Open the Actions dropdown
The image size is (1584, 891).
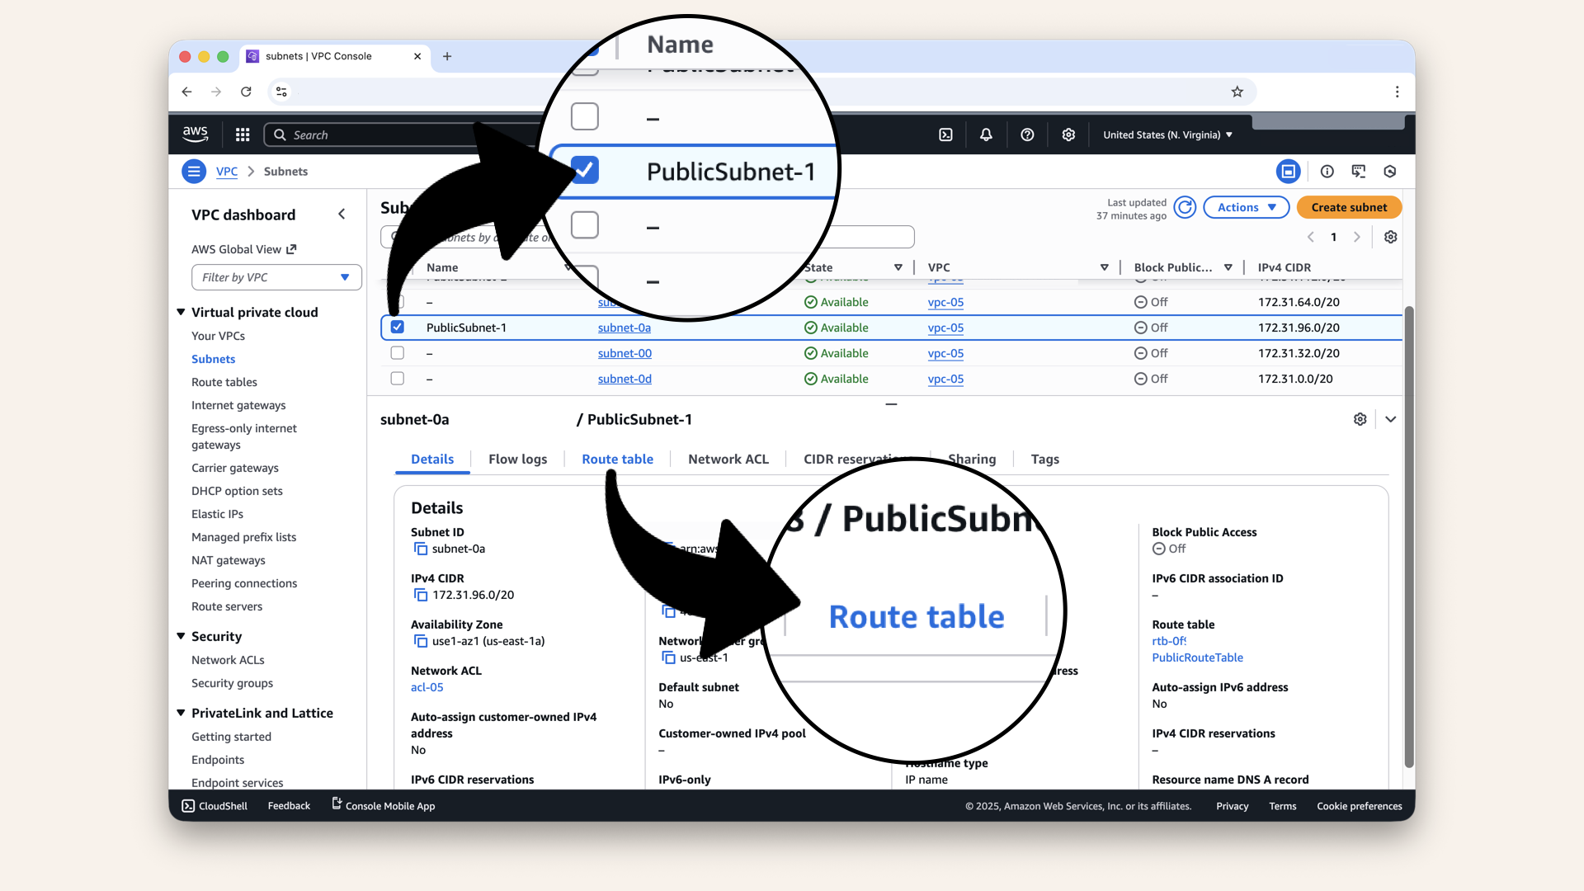click(x=1246, y=207)
